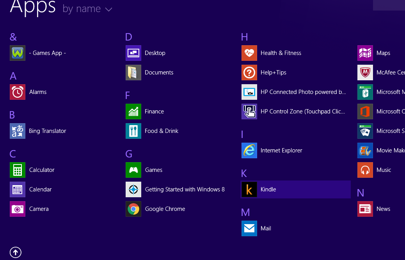Open the Health & Fitness heart icon
This screenshot has width=405, height=260.
point(249,53)
